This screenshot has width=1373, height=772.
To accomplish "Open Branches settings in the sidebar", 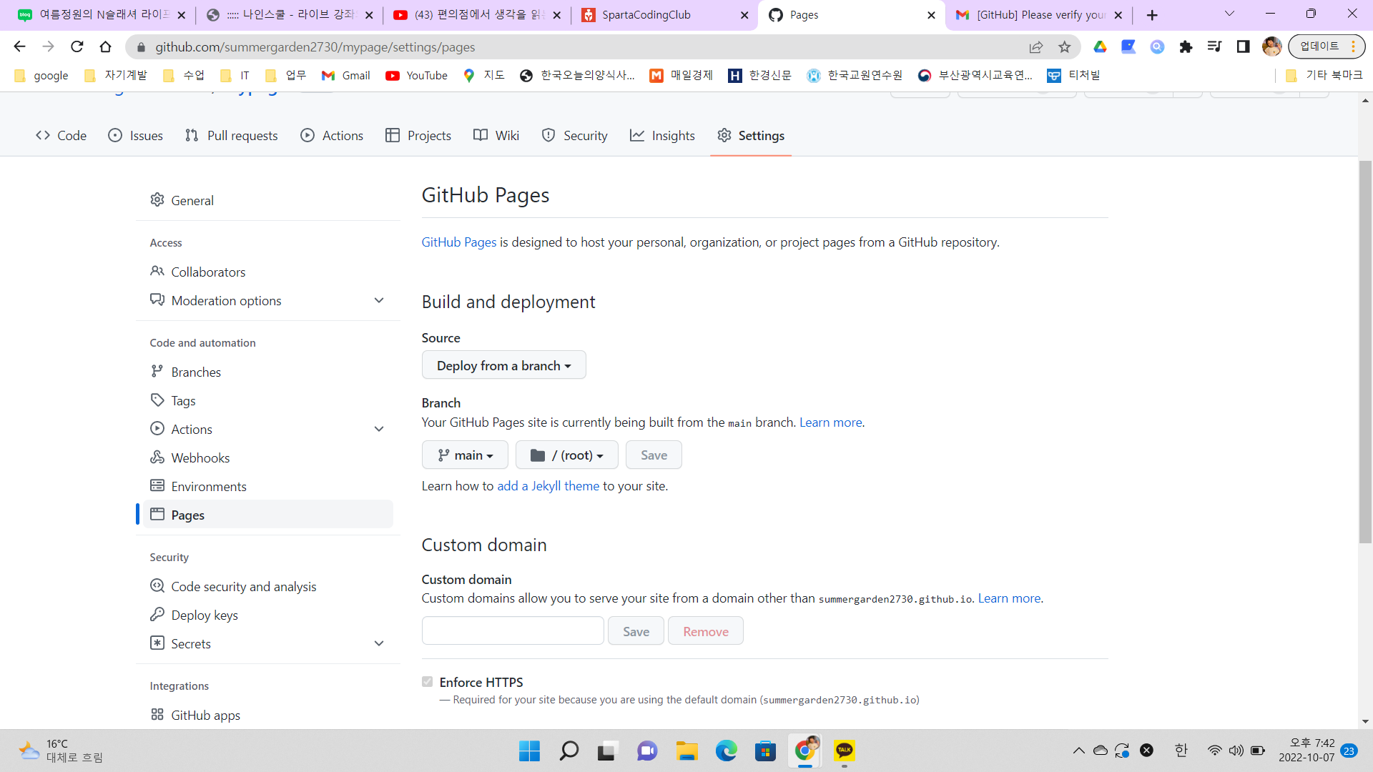I will 267,372.
